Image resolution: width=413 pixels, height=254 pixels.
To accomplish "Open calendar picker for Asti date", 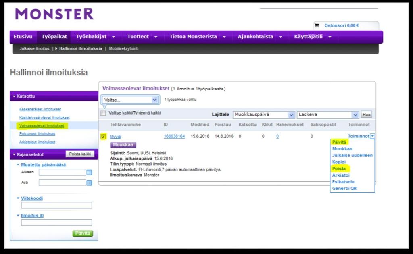I will tap(89, 183).
